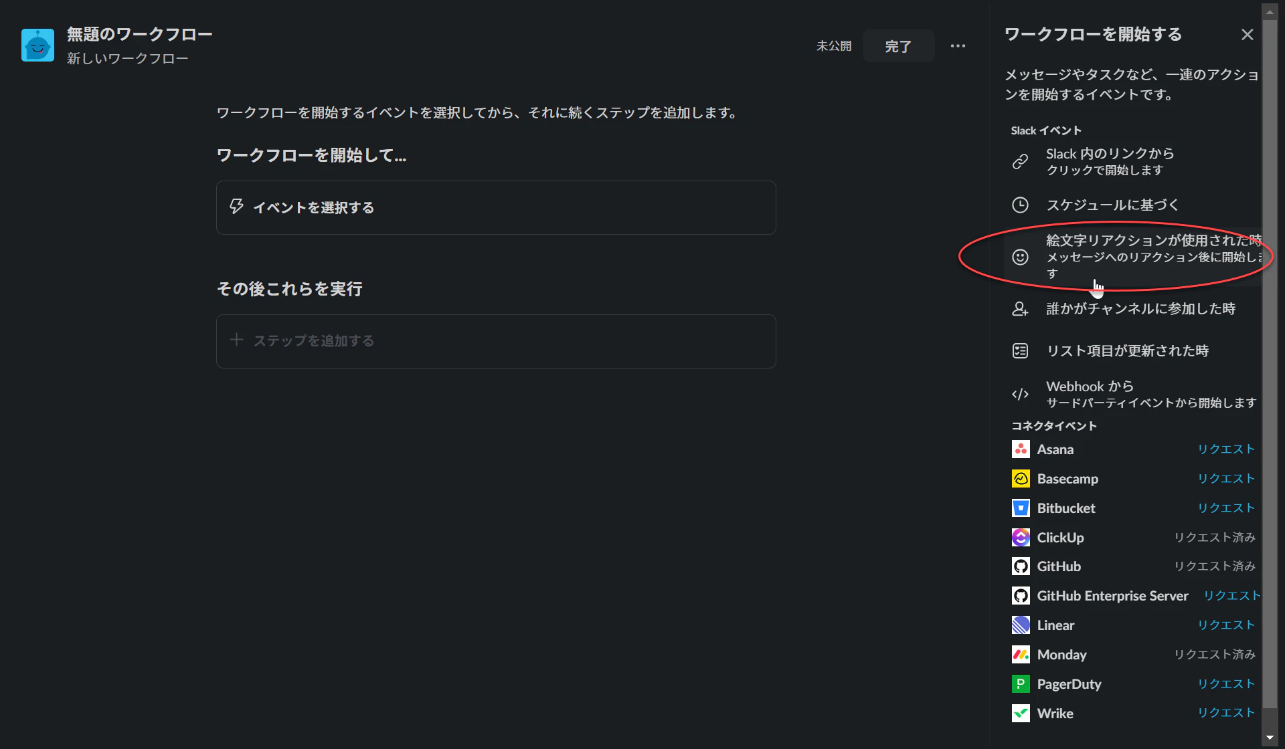The width and height of the screenshot is (1285, 749).
Task: Click the plus icon beside ステップを追加する
Action: pos(236,340)
